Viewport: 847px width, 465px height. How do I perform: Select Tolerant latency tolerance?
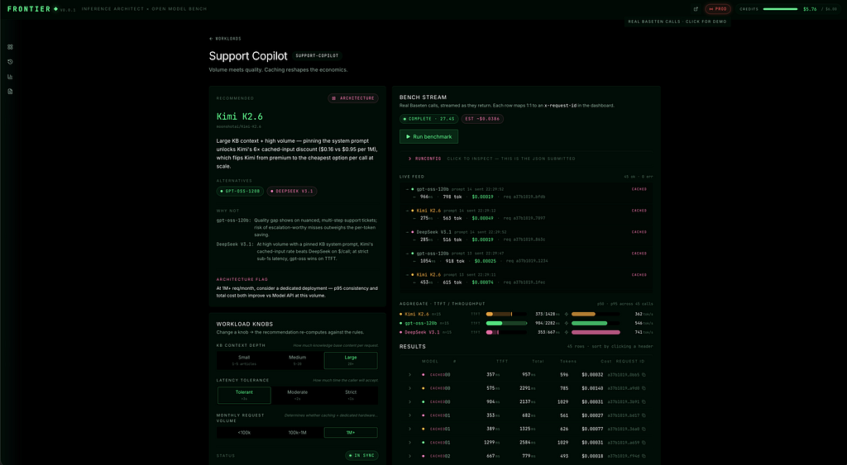coord(244,395)
